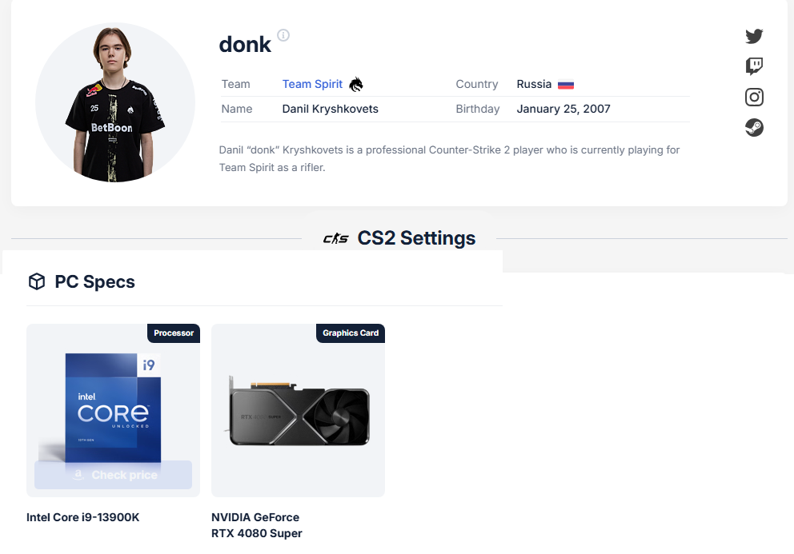Click the Amazon icon on Check price
The width and height of the screenshot is (794, 554).
[78, 475]
